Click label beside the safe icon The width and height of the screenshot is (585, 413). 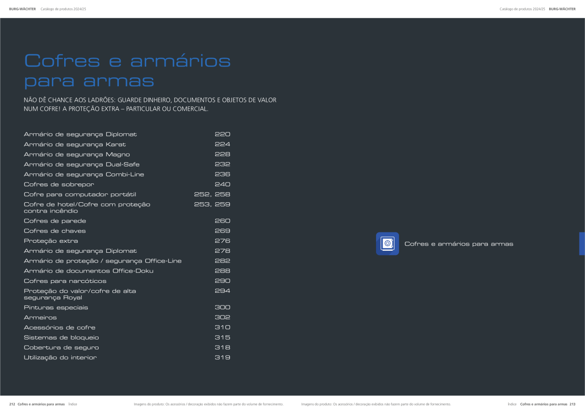point(459,244)
